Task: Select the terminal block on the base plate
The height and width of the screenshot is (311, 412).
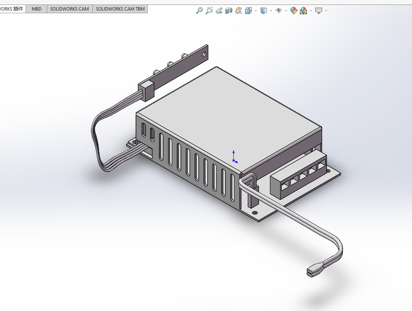Action: tap(298, 175)
